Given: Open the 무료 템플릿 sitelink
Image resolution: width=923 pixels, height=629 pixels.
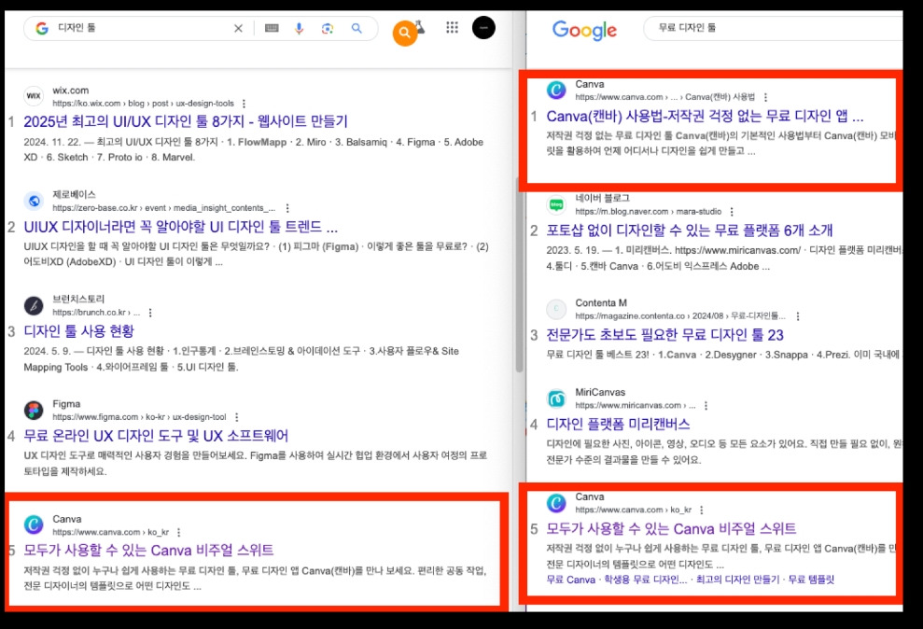Looking at the screenshot, I should 811,580.
